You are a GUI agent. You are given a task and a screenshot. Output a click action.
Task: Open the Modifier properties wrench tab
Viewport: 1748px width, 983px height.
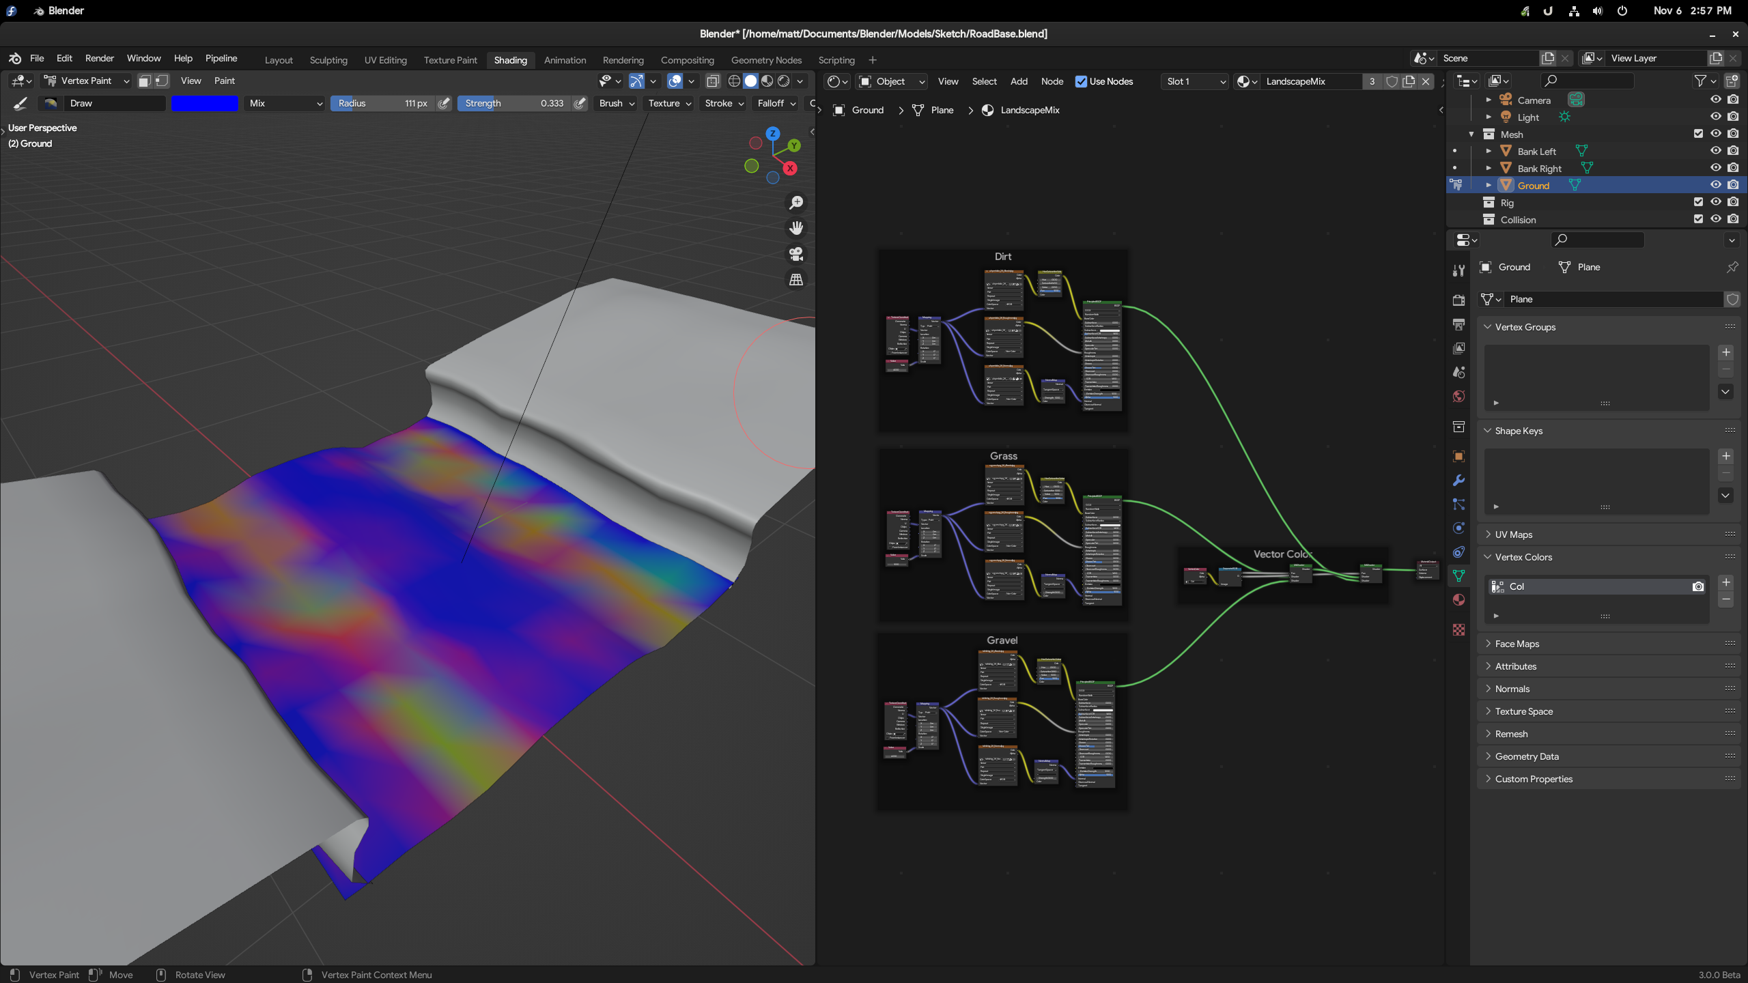coord(1458,481)
